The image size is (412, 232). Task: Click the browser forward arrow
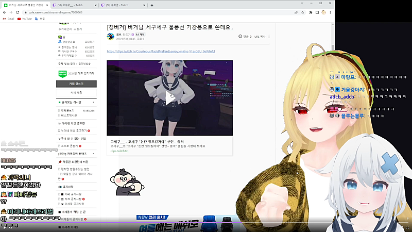[x=11, y=12]
